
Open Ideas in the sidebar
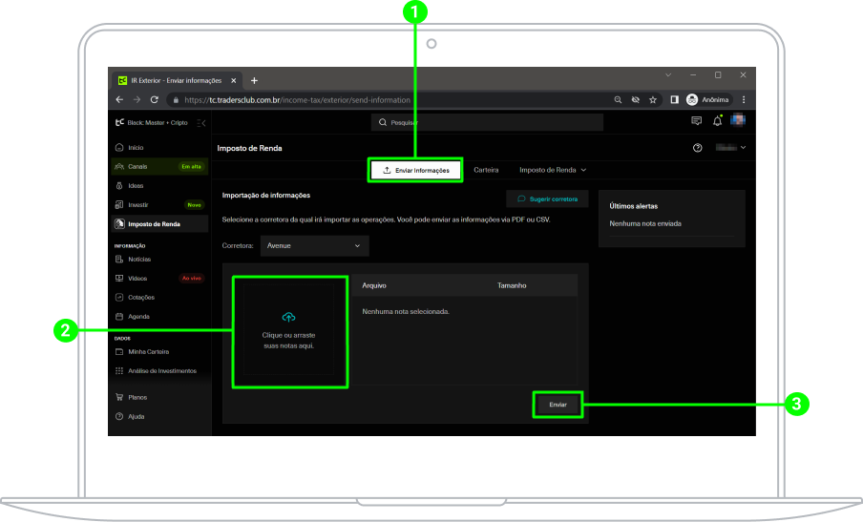[159, 186]
